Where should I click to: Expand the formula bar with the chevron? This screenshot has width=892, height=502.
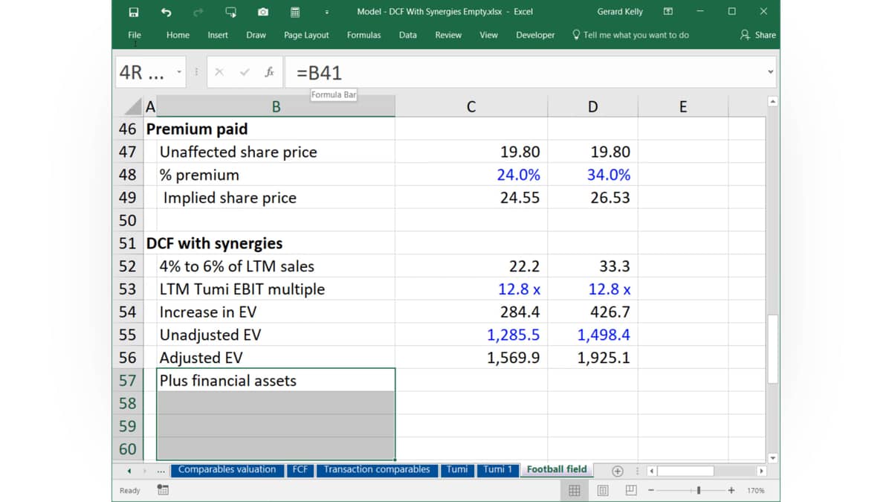770,72
